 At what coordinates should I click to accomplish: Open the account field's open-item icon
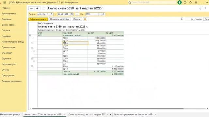coord(104,14)
